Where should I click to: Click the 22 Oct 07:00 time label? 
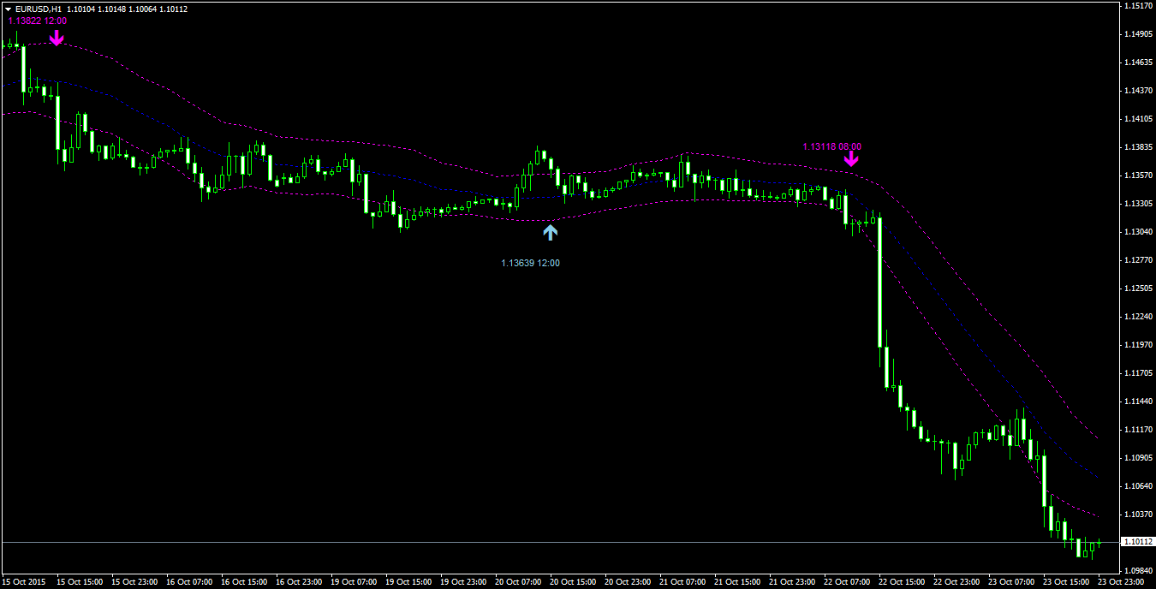[x=847, y=581]
